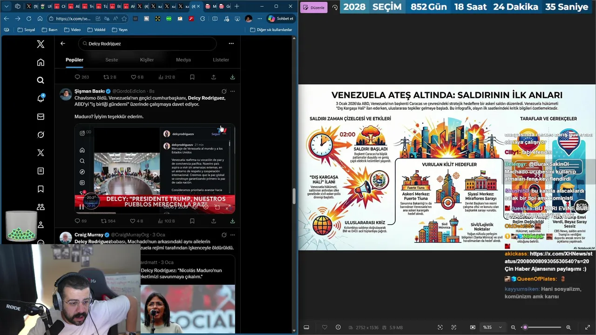The width and height of the screenshot is (596, 335).
Task: Open the Yayın bookmarks folder
Action: point(120,30)
